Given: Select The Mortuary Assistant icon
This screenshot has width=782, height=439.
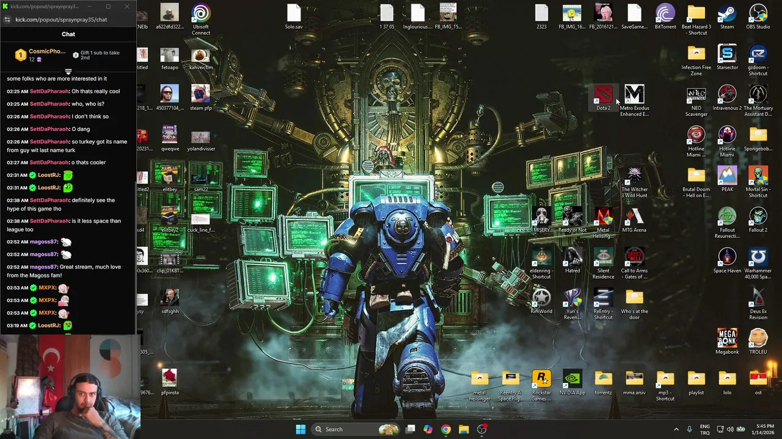Looking at the screenshot, I should coord(758,101).
